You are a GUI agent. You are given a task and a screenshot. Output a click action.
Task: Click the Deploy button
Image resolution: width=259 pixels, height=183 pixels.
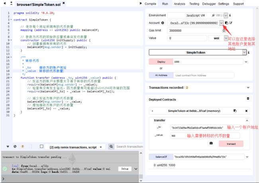tap(161, 62)
